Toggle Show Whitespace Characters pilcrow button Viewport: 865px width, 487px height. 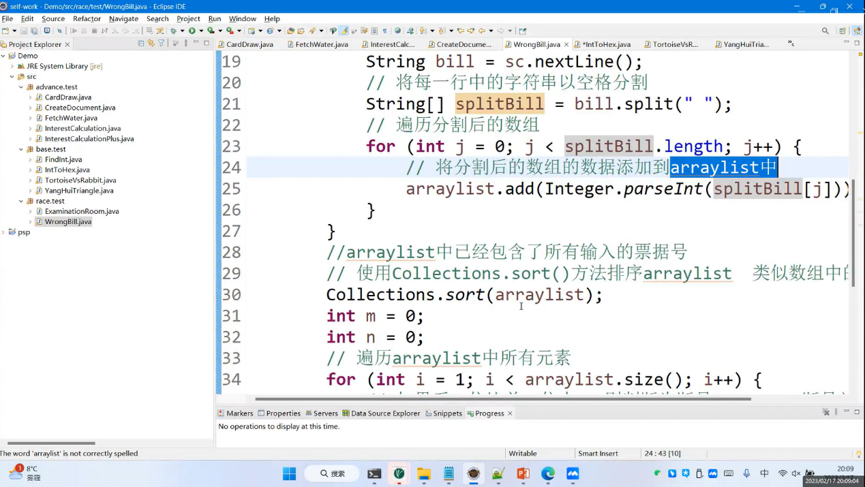[x=384, y=31]
